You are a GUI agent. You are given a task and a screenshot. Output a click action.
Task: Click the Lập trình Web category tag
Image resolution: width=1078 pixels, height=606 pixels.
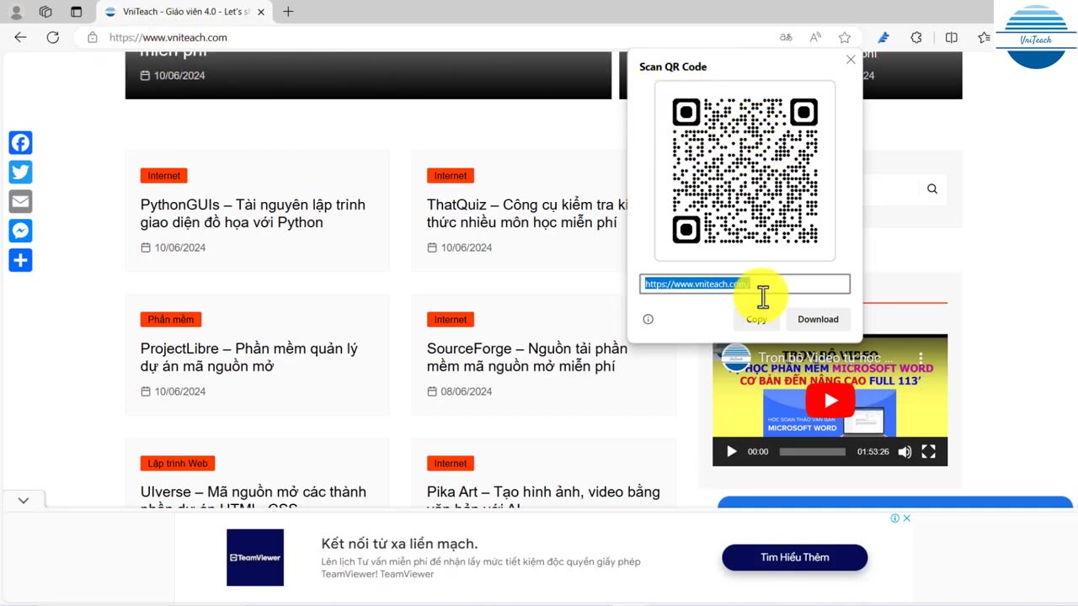pyautogui.click(x=178, y=464)
